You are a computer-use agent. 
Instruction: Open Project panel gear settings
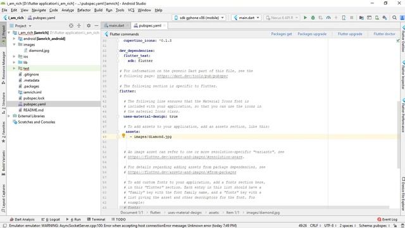(89, 25)
